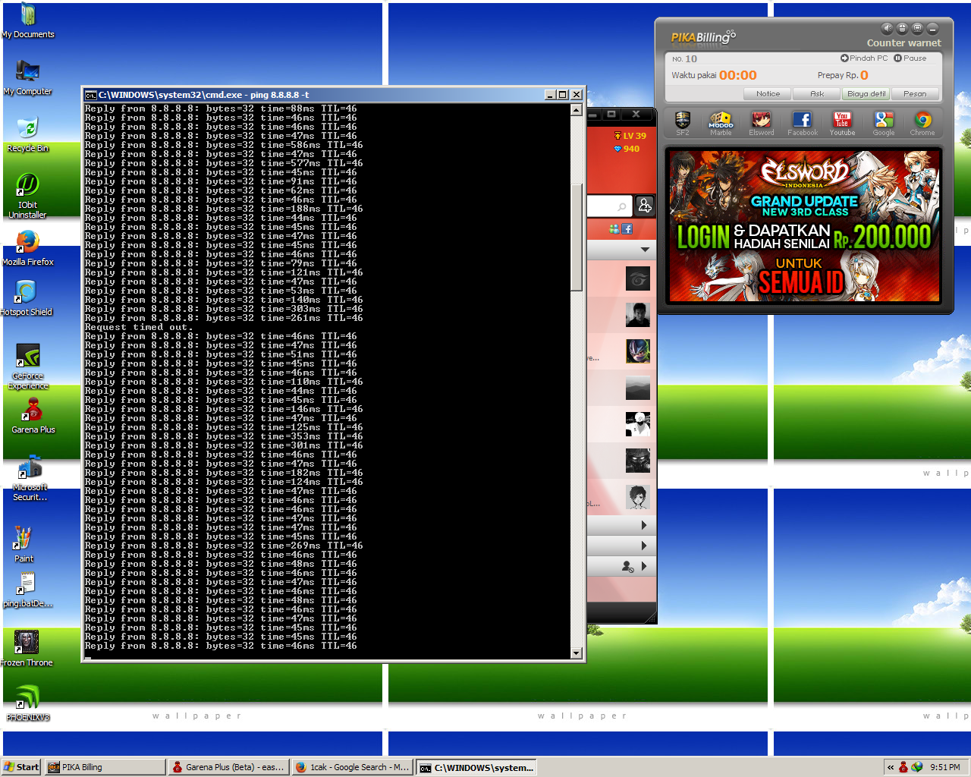Expand hidden system tray icons chevron
Screen dimensions: 971x777
click(x=890, y=767)
